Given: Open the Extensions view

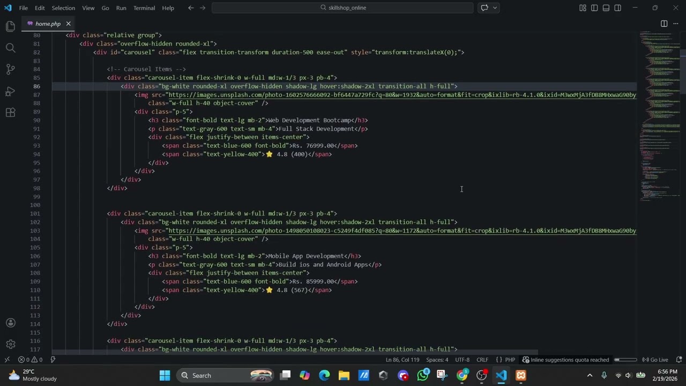Looking at the screenshot, I should (10, 113).
